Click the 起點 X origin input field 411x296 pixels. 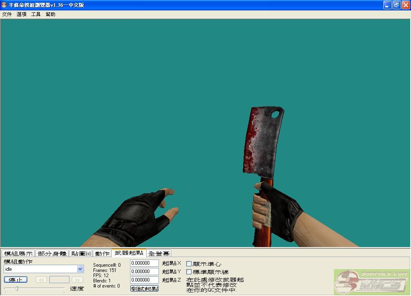coord(144,263)
